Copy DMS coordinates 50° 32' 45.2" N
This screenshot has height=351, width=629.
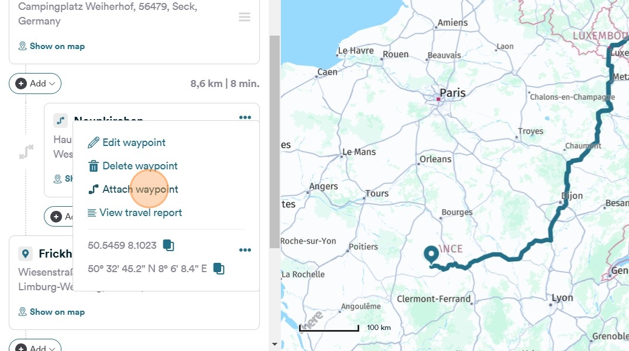click(219, 269)
